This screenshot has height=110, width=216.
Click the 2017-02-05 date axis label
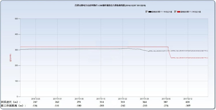[166, 99]
